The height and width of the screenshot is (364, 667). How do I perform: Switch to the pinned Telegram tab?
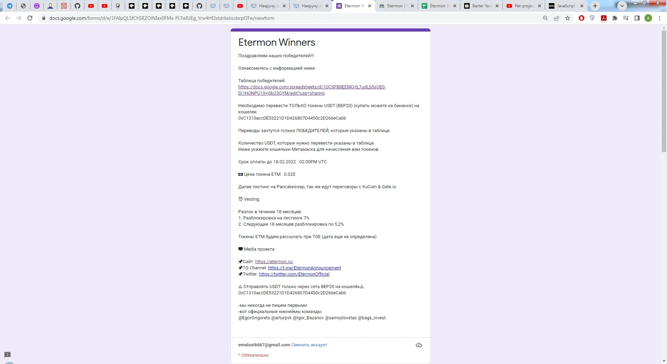(10, 6)
